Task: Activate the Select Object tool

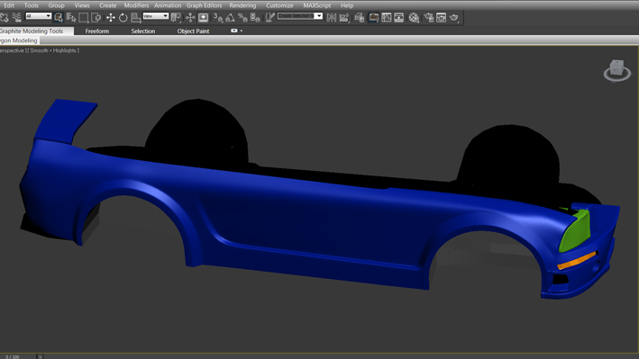Action: pyautogui.click(x=59, y=17)
